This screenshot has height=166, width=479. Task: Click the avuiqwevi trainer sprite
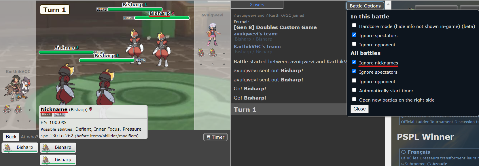(x=213, y=35)
